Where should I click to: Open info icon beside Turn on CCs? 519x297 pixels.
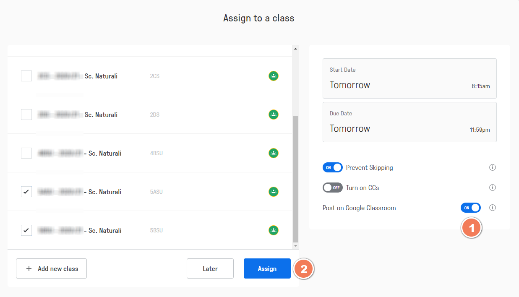click(x=493, y=188)
